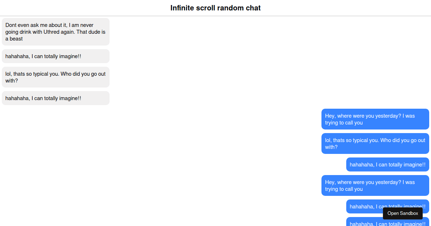The height and width of the screenshot is (226, 431).
Task: Click "with?" in the blue lol message
Action: (x=331, y=147)
